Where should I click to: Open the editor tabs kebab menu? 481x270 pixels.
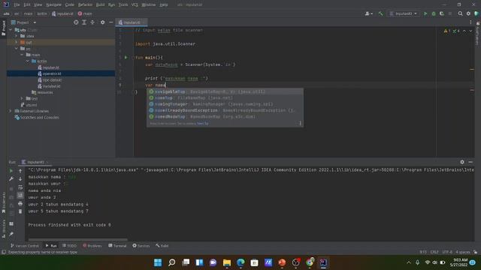click(x=470, y=22)
